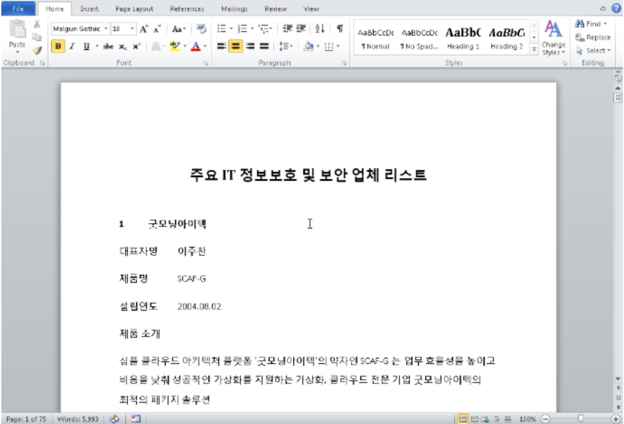The height and width of the screenshot is (424, 624).
Task: Open the File tab
Action: coord(18,9)
